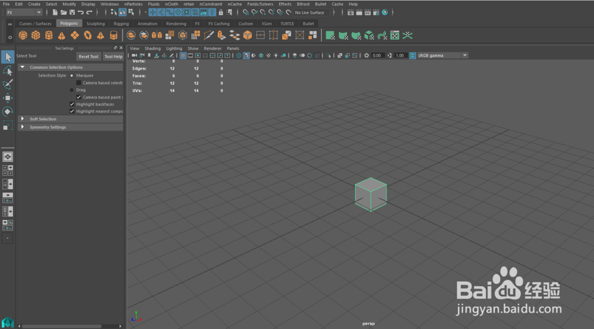Viewport: 594px width, 329px height.
Task: Close the Tool Settings panel
Action: click(121, 48)
